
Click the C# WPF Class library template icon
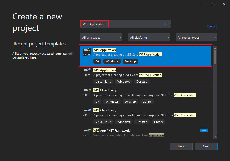coord(87,92)
